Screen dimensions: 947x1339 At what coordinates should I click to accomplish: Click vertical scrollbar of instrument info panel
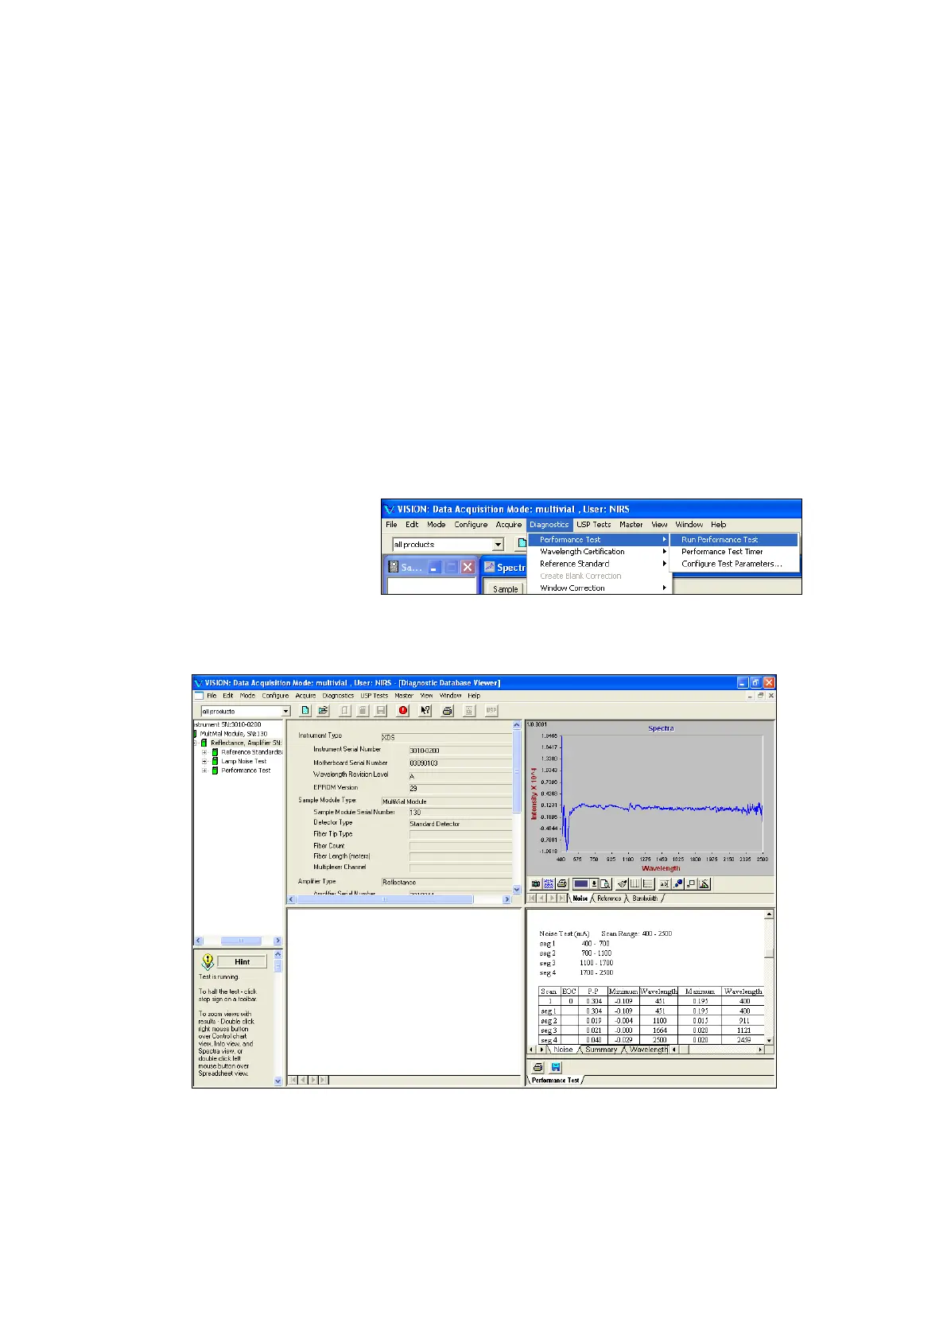[x=518, y=807]
